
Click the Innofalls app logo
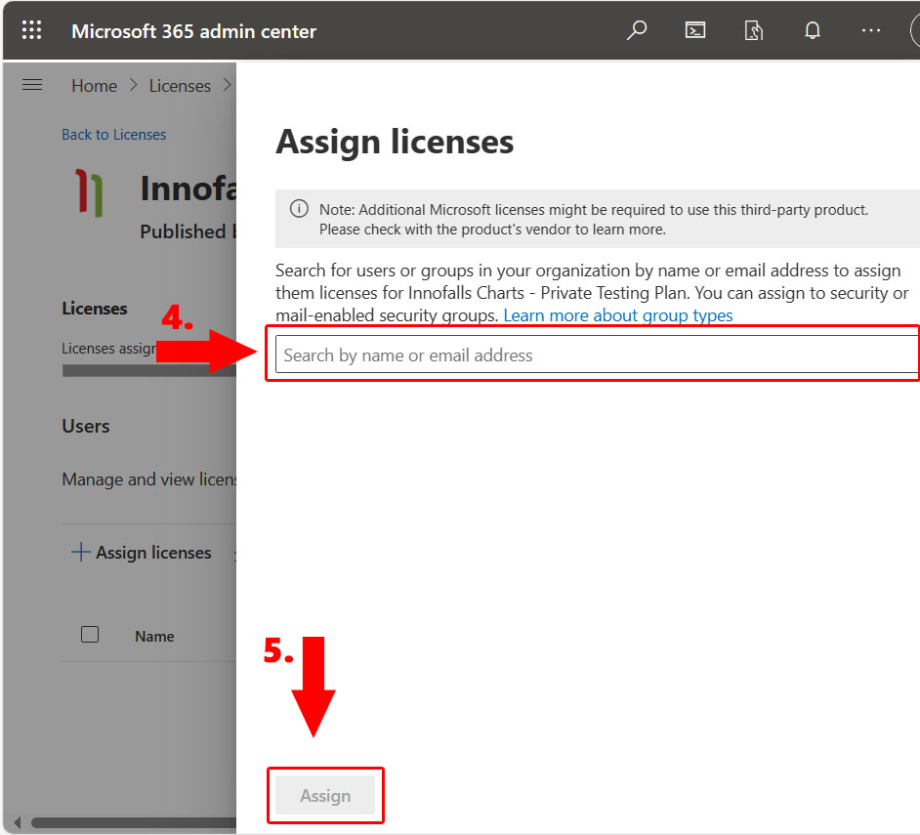tap(90, 192)
